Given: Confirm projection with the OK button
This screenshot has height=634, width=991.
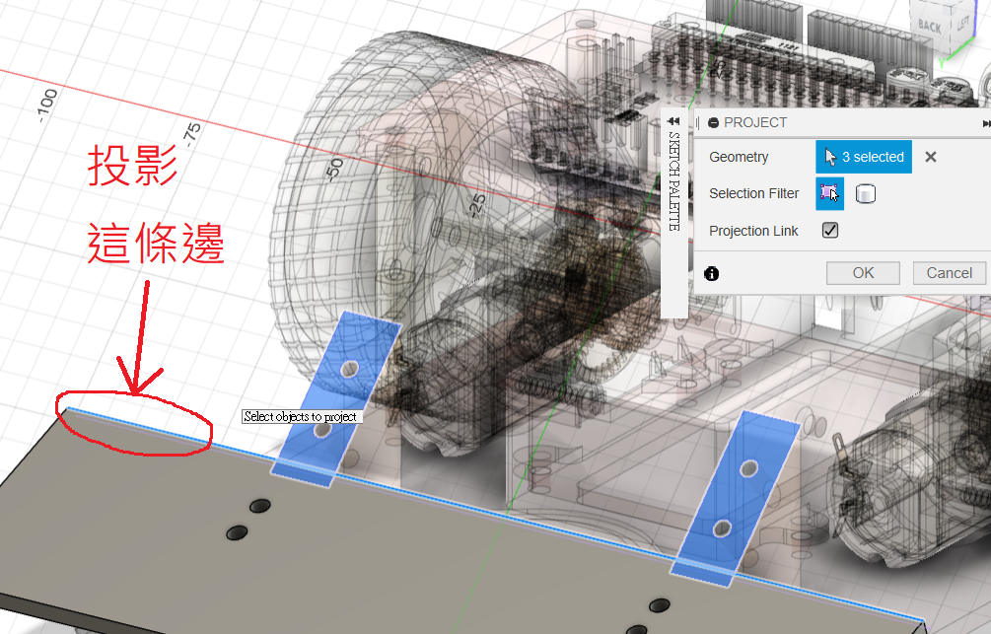Looking at the screenshot, I should pos(863,273).
